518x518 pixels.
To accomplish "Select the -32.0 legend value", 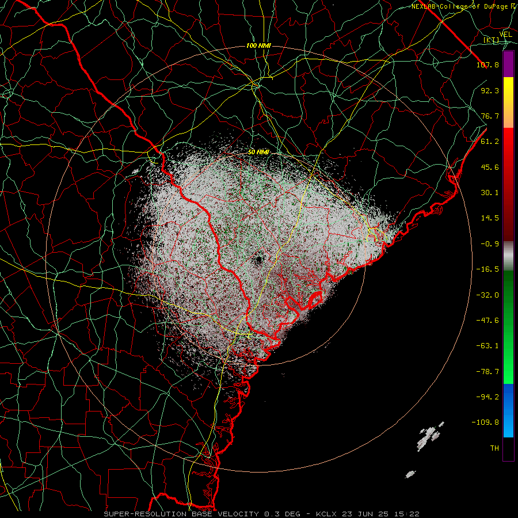I will [x=487, y=295].
